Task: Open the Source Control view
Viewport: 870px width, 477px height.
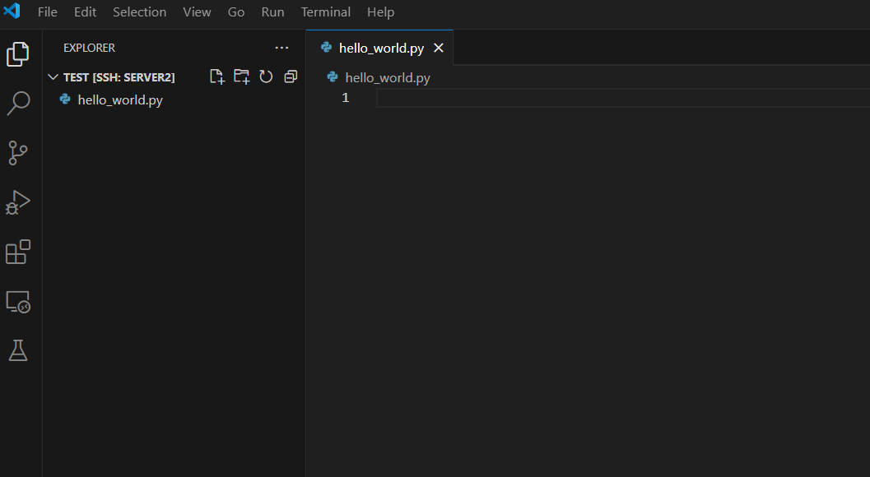Action: click(x=18, y=153)
